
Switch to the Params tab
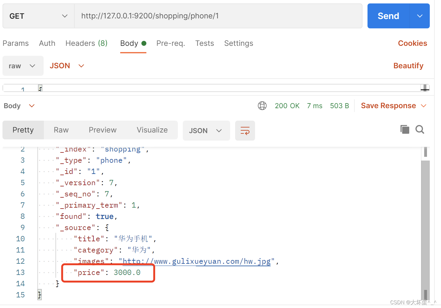(16, 43)
